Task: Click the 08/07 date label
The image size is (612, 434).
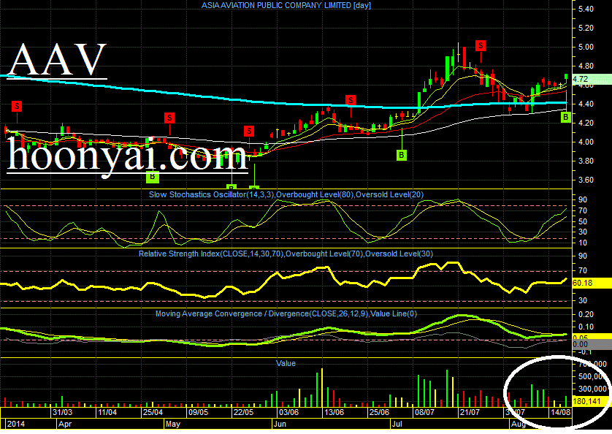Action: (x=424, y=412)
